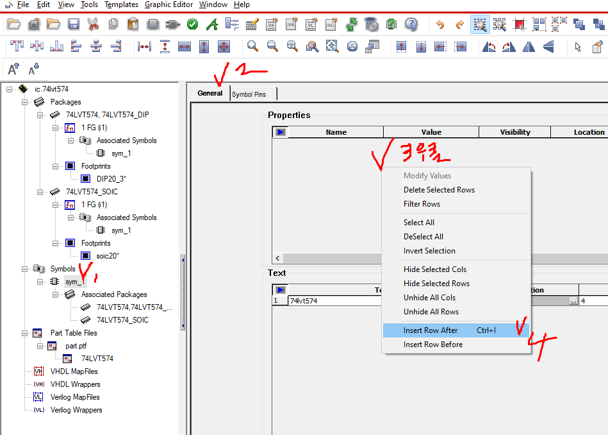Collapse the Symbols tree node

[x=25, y=269]
